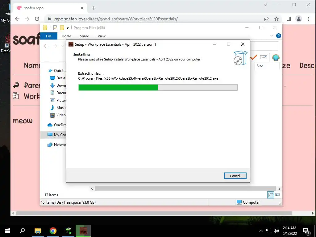Click the Chrome address bar URL
This screenshot has width=316, height=237.
point(116,19)
